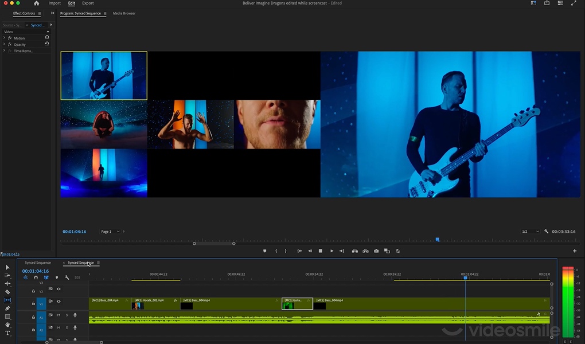Select the Ripple Edit tool

tap(7, 284)
